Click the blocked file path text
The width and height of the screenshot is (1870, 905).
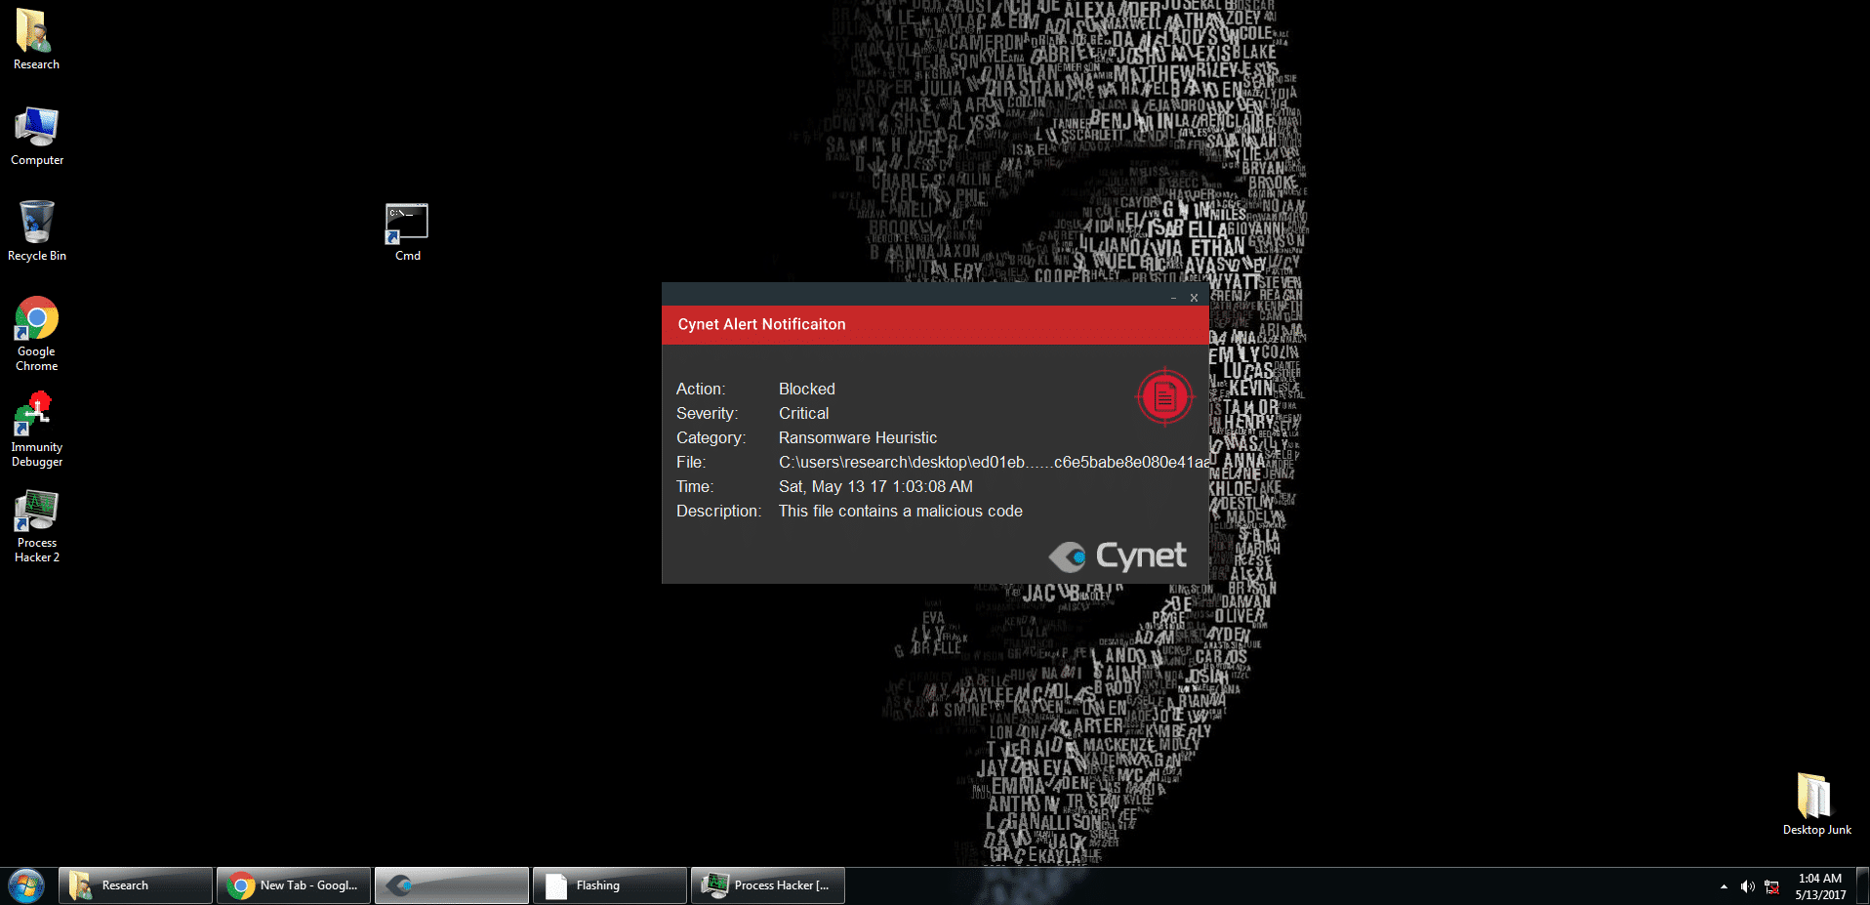[x=994, y=463]
